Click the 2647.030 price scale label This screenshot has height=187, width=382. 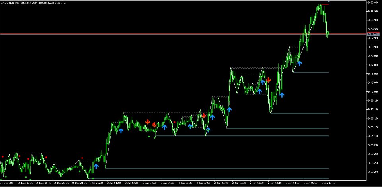(x=373, y=65)
